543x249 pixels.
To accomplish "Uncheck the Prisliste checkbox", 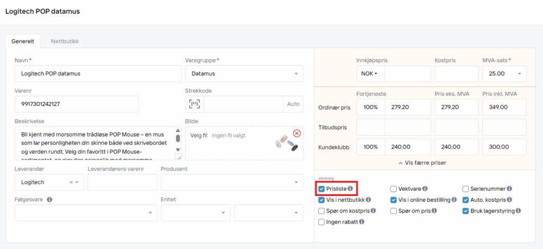I will 322,188.
